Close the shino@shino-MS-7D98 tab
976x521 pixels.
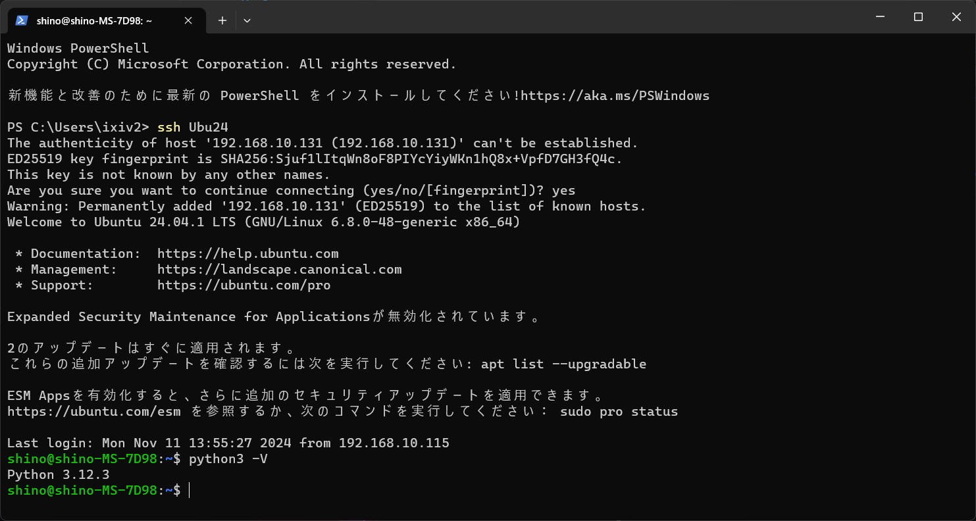[188, 20]
